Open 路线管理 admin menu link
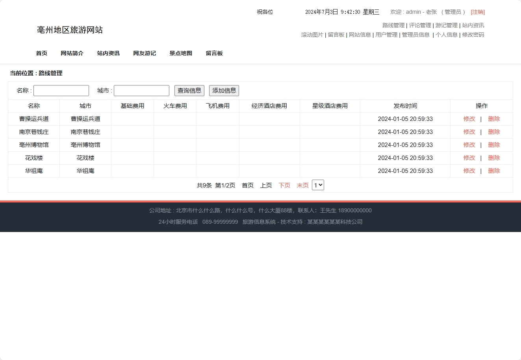This screenshot has width=521, height=360. 393,26
